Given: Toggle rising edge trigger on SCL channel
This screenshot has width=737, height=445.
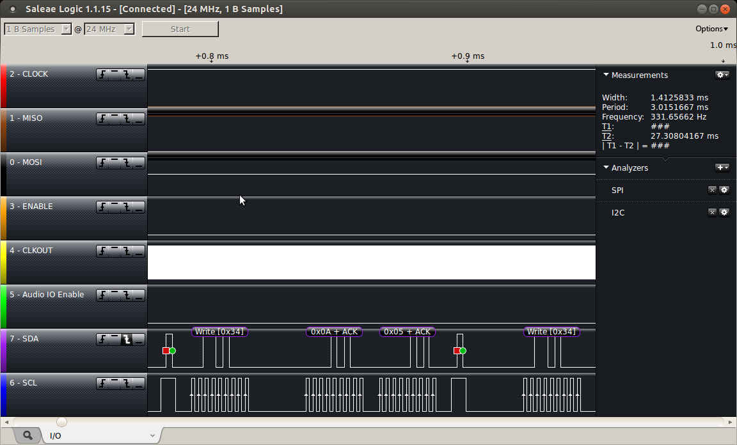Looking at the screenshot, I should pos(103,384).
